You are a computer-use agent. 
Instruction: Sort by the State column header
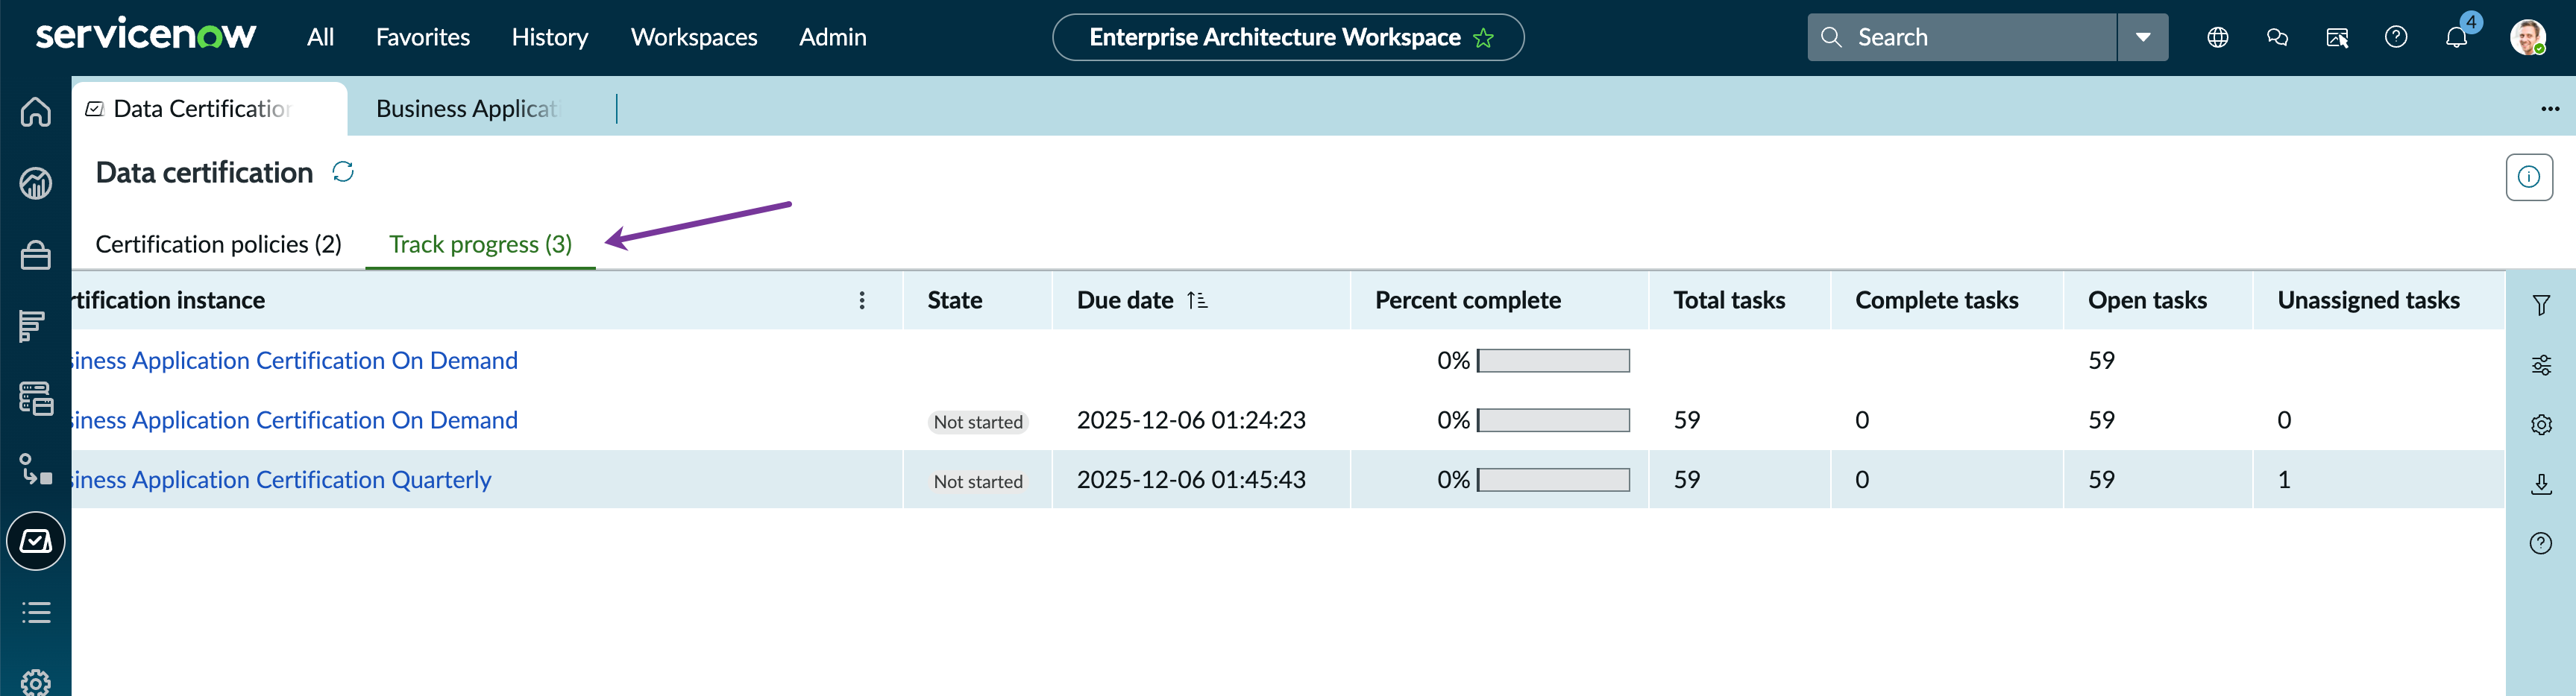(x=955, y=300)
